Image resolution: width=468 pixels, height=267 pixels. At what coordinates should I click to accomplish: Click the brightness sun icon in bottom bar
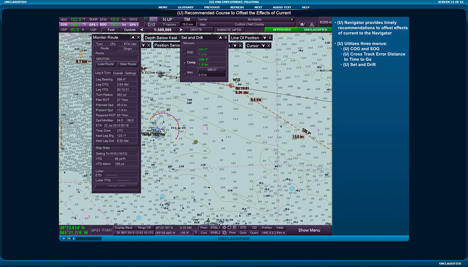224,227
